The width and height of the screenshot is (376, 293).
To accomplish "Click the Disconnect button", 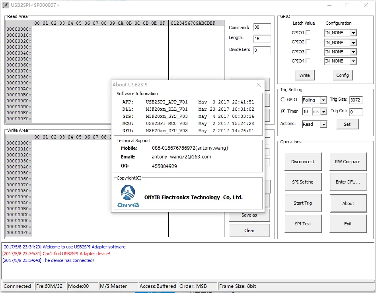I will coord(303,162).
